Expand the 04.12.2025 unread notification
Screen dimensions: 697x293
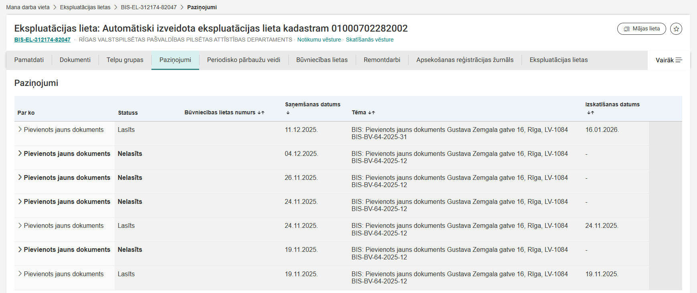20,153
